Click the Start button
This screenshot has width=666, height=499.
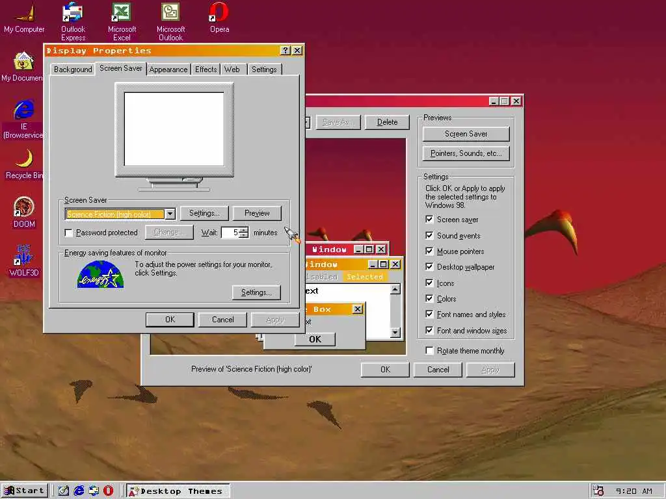(24, 491)
